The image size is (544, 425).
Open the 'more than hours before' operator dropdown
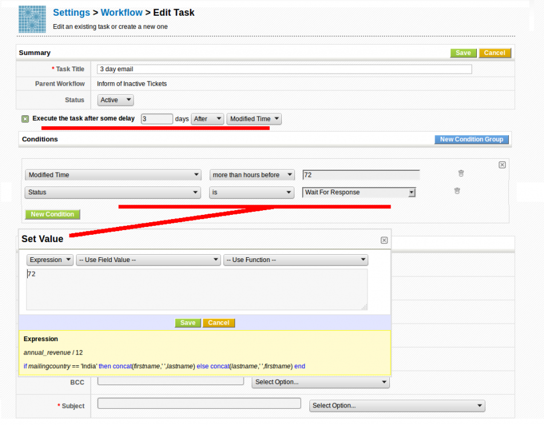[251, 175]
